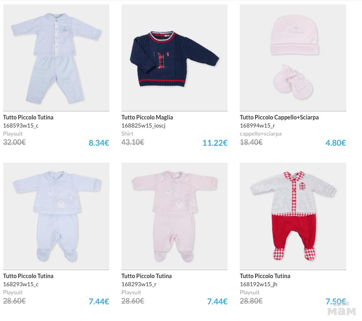Click the 8.34€ sale price

point(99,143)
